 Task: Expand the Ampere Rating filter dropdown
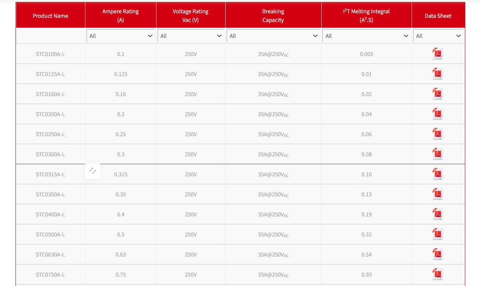pyautogui.click(x=121, y=36)
